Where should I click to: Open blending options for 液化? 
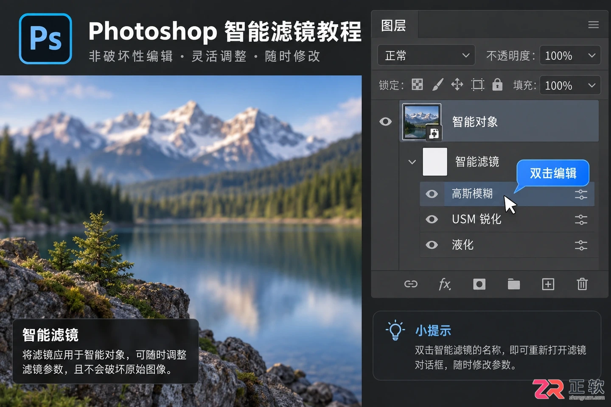tap(581, 245)
